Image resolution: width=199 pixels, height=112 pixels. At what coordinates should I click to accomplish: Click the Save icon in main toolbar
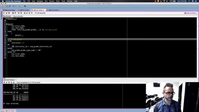coord(7,6)
